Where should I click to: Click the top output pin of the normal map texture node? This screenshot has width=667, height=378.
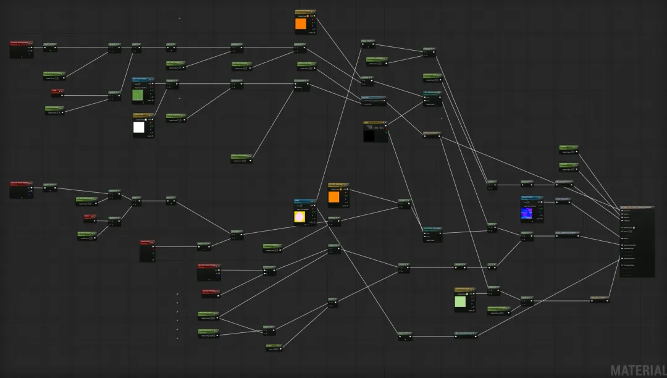tap(541, 203)
